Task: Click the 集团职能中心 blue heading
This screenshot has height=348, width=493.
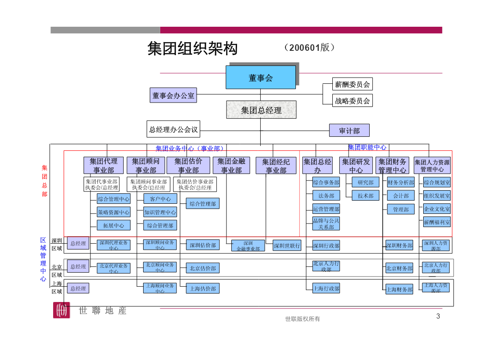Action: click(367, 147)
